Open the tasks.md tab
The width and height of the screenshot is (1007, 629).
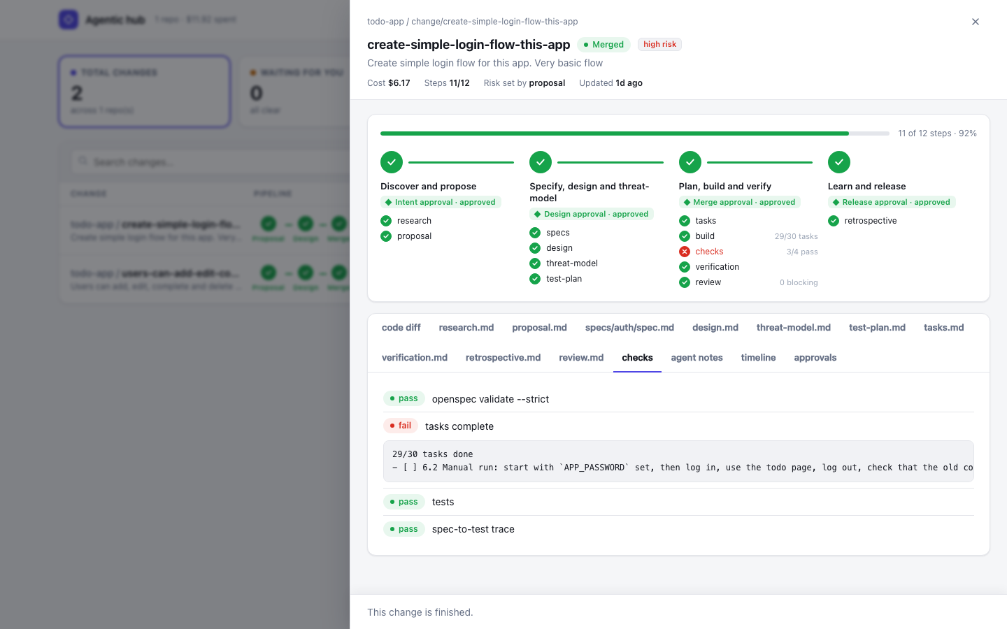click(943, 327)
